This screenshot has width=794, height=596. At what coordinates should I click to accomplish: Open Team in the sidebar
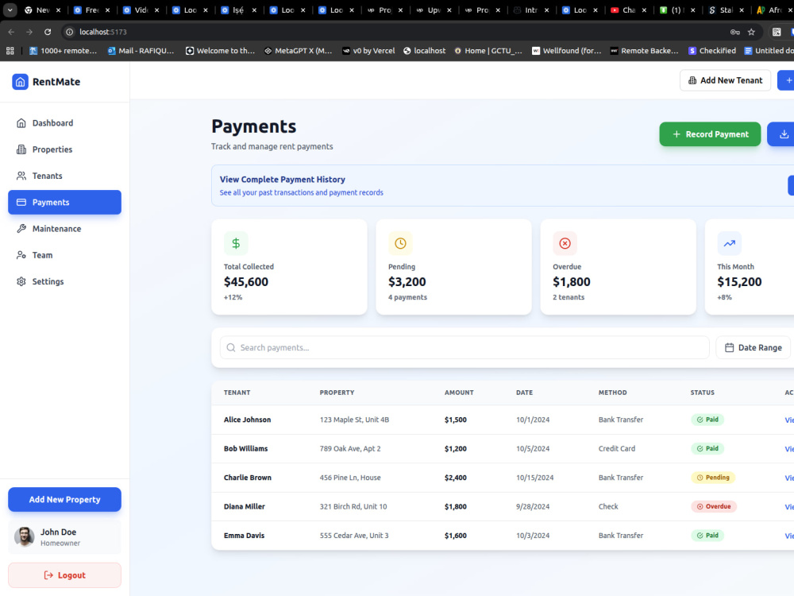65,255
